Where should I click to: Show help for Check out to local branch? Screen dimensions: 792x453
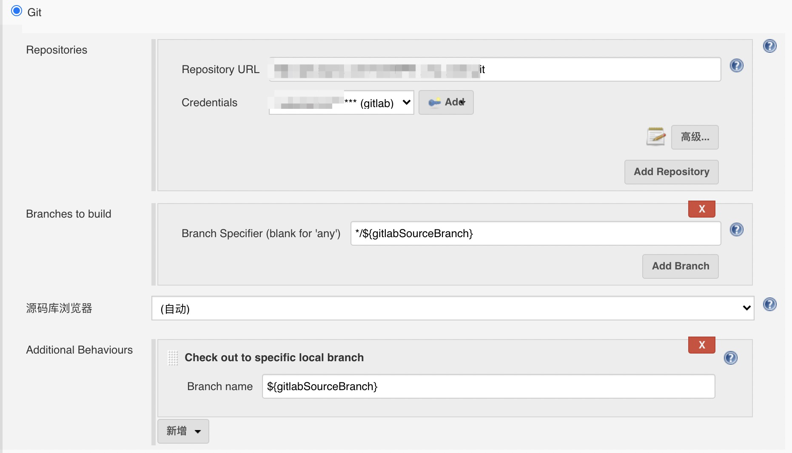tap(730, 358)
